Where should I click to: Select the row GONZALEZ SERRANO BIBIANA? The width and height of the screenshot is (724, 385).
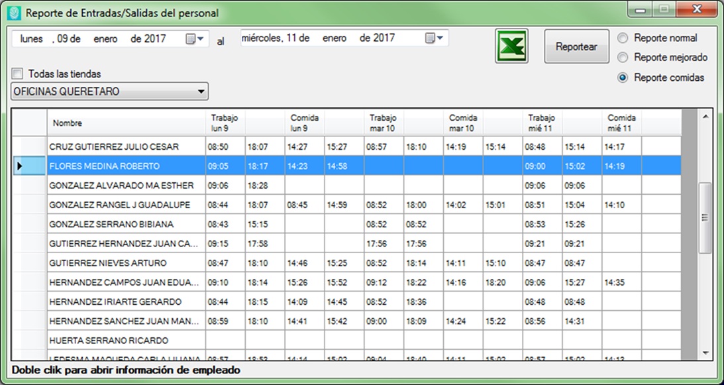(126, 225)
